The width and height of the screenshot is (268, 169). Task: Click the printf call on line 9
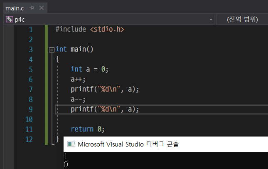click(x=105, y=109)
